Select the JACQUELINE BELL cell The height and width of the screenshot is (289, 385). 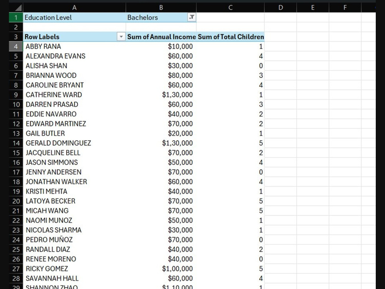[x=74, y=153]
